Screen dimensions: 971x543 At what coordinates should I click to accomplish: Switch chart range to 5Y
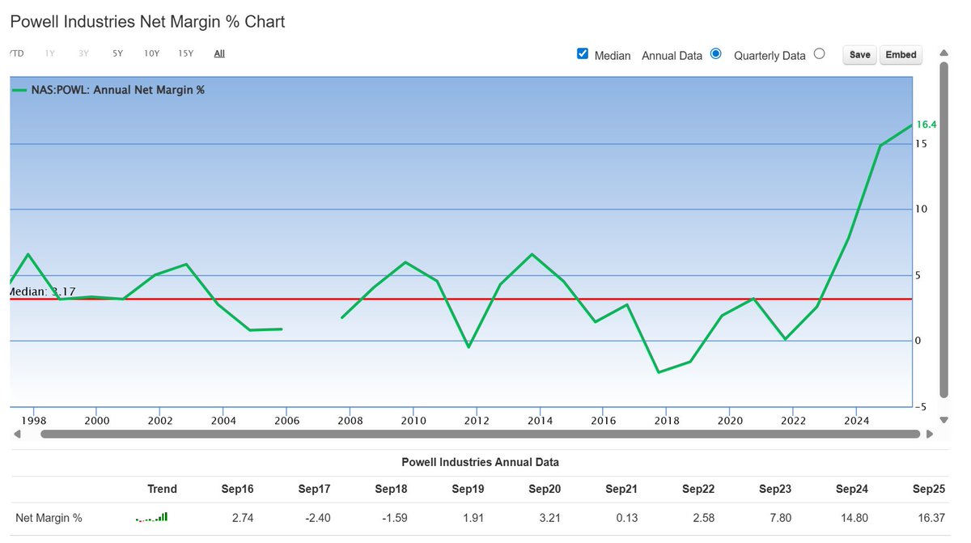[x=118, y=53]
